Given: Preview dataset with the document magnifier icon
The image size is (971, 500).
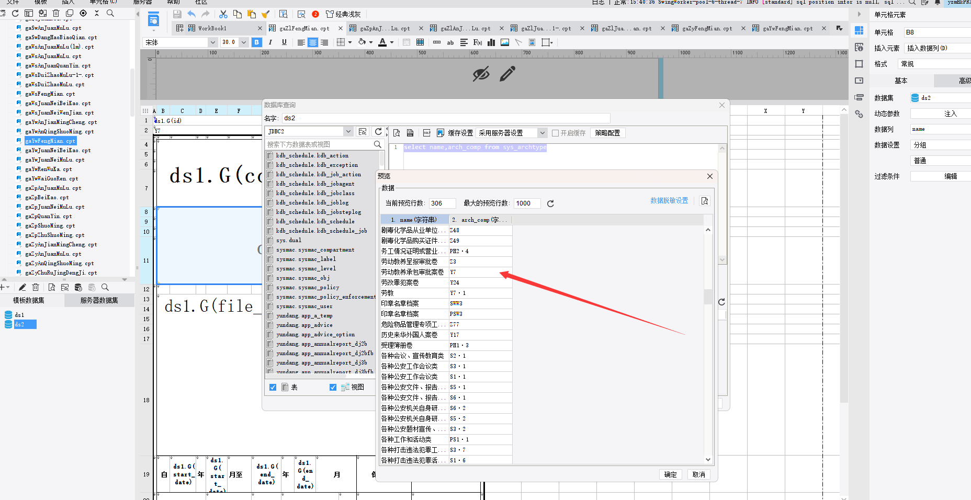Looking at the screenshot, I should (x=51, y=287).
